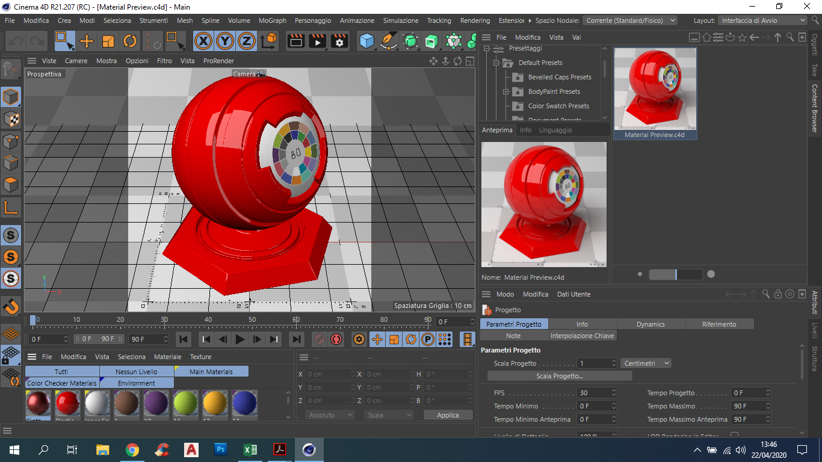The image size is (822, 462).
Task: Adjust the Content Browser thumbnail size slider
Action: (675, 274)
